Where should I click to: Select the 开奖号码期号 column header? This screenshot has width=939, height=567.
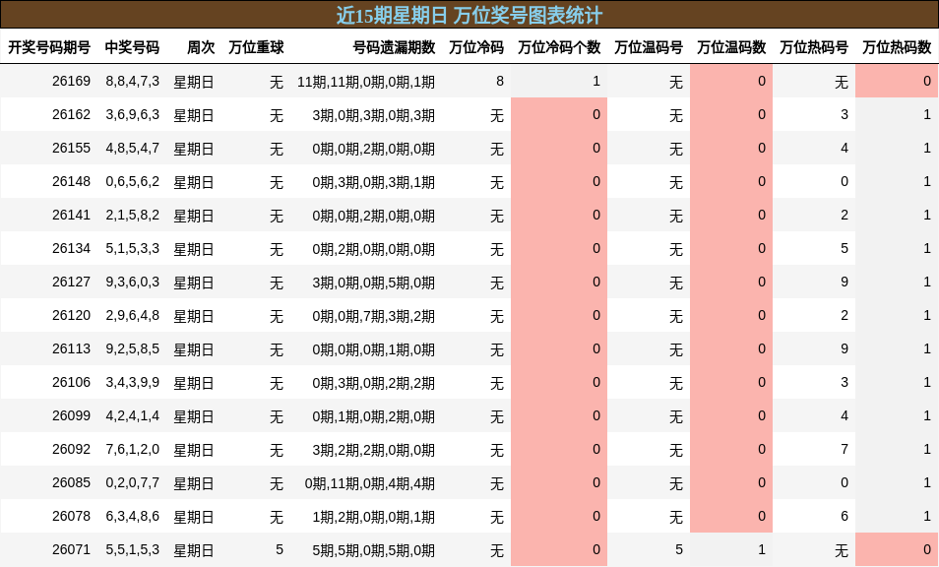[49, 47]
